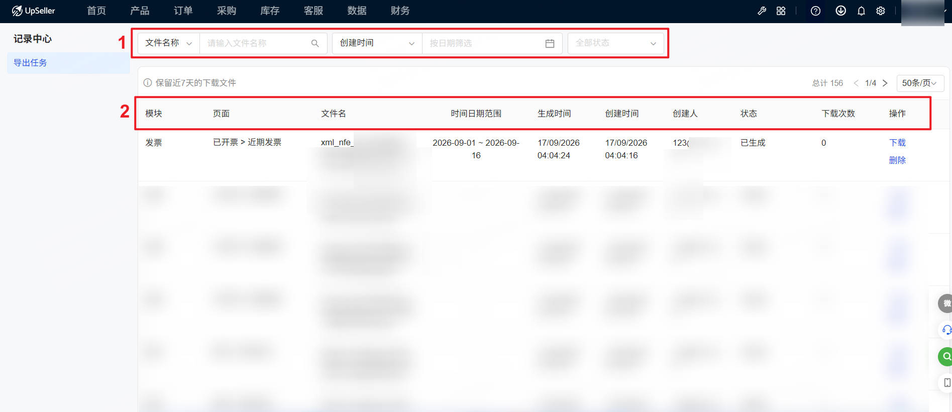Go to the previous page arrow
Screen dimensions: 952x412
coord(856,83)
